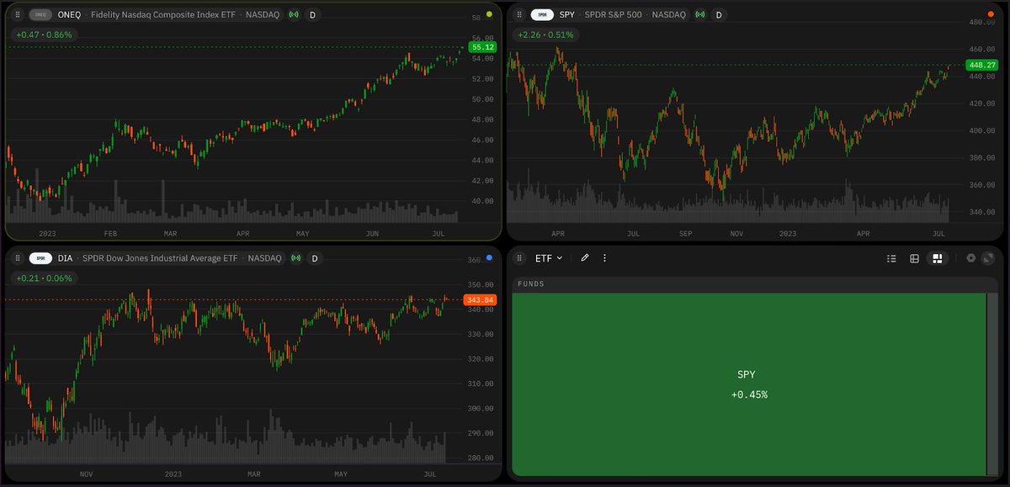Screen dimensions: 1010x487
Task: Click the ONEQ ticker symbol name
Action: pyautogui.click(x=69, y=14)
